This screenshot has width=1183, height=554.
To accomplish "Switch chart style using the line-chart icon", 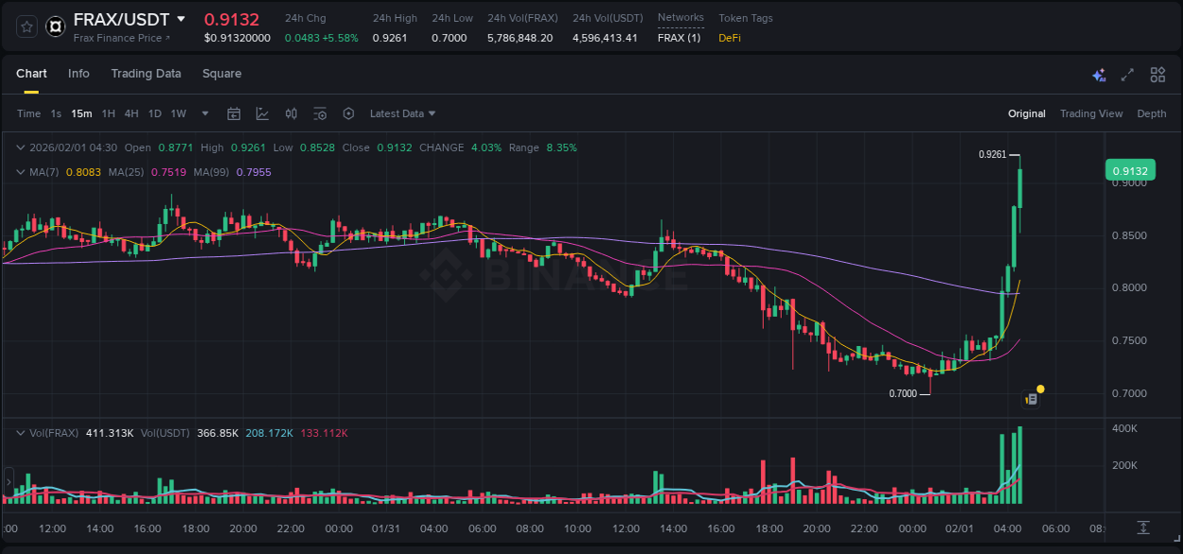I will [262, 113].
